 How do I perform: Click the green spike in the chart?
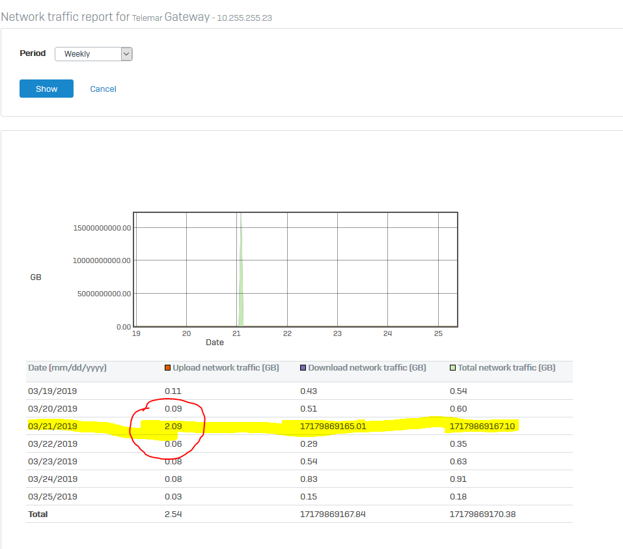pyautogui.click(x=241, y=274)
